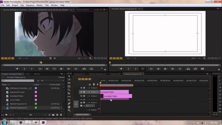Click Insert button in Source monitor
Image resolution: width=222 pixels, height=125 pixels.
[84, 69]
